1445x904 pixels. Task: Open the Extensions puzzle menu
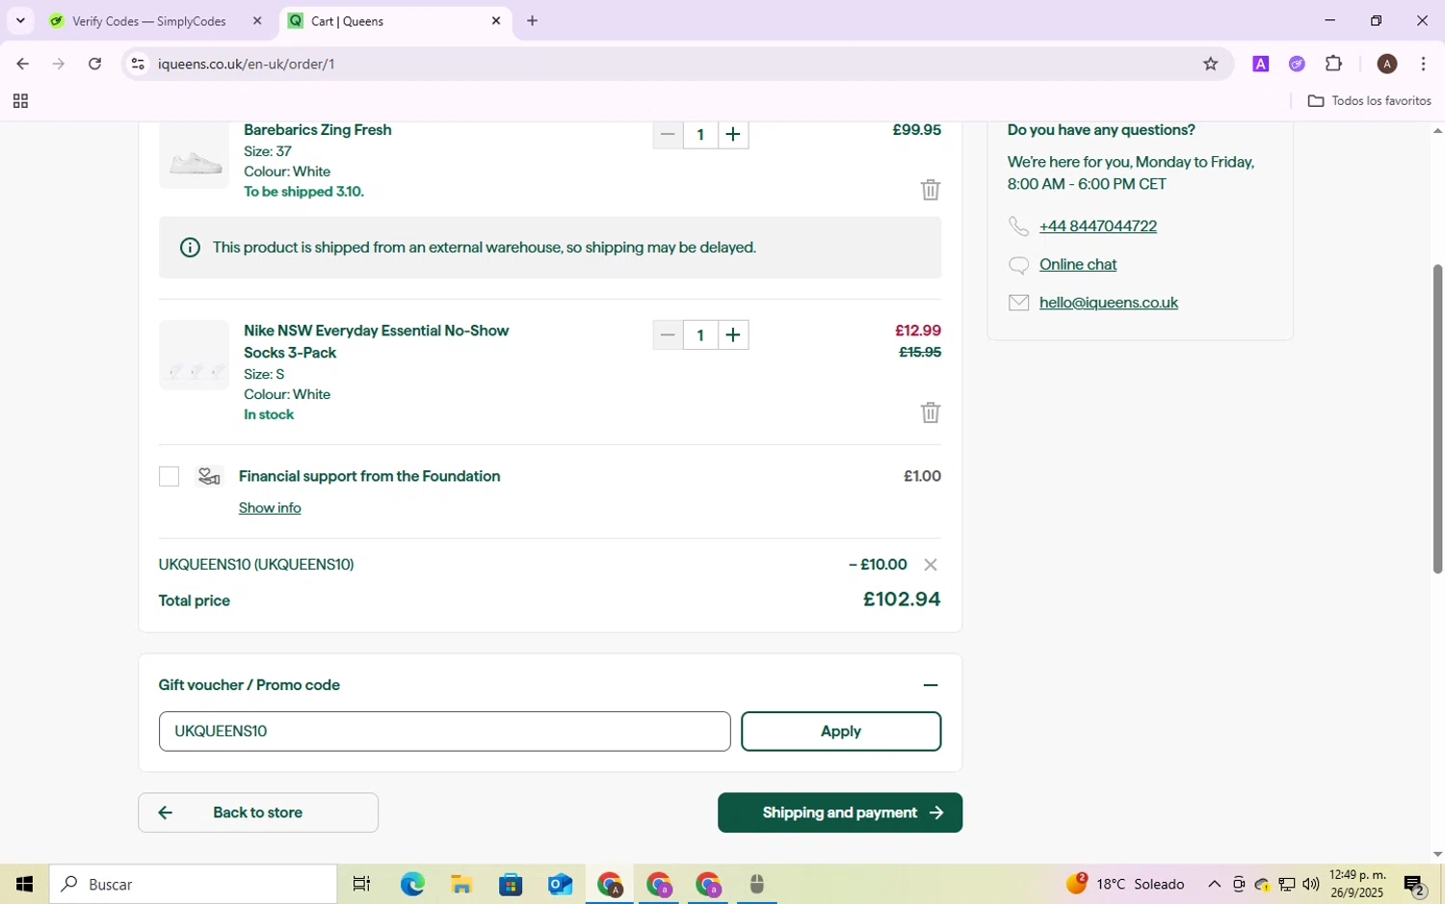point(1333,64)
